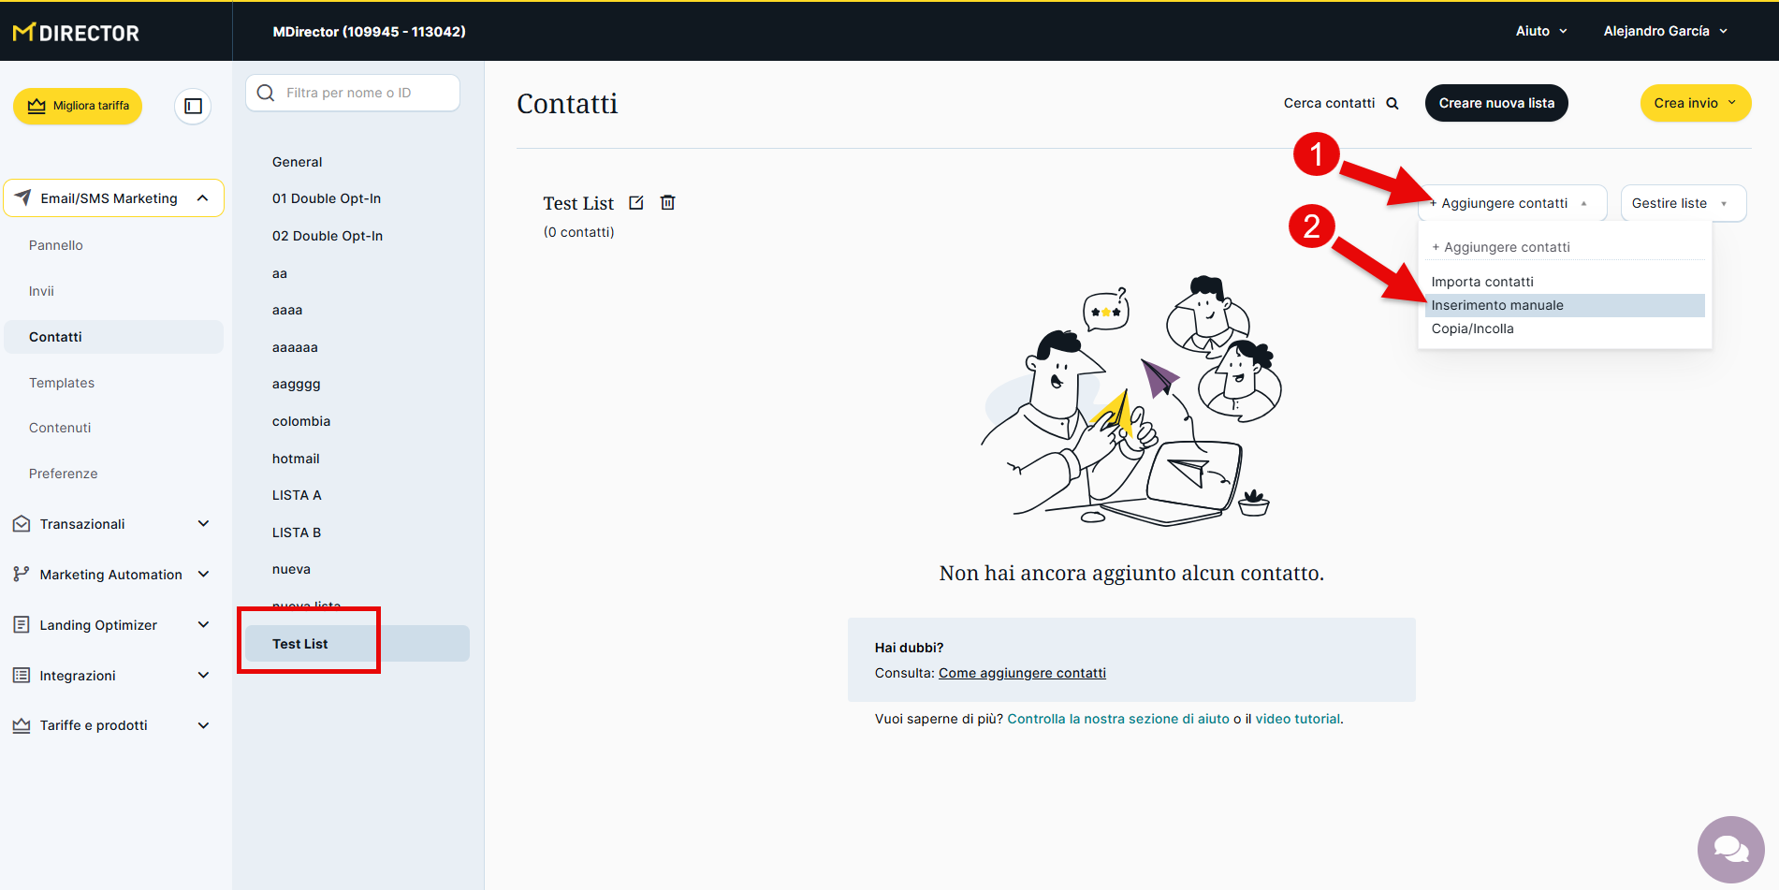Pick Copia/Incolla from the dropdown menu
The width and height of the screenshot is (1779, 890).
[1472, 328]
